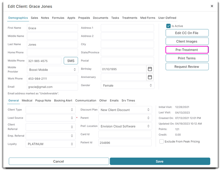The image size is (221, 174).
Task: Enable Exclude From Peak Pricing
Action: pyautogui.click(x=162, y=141)
